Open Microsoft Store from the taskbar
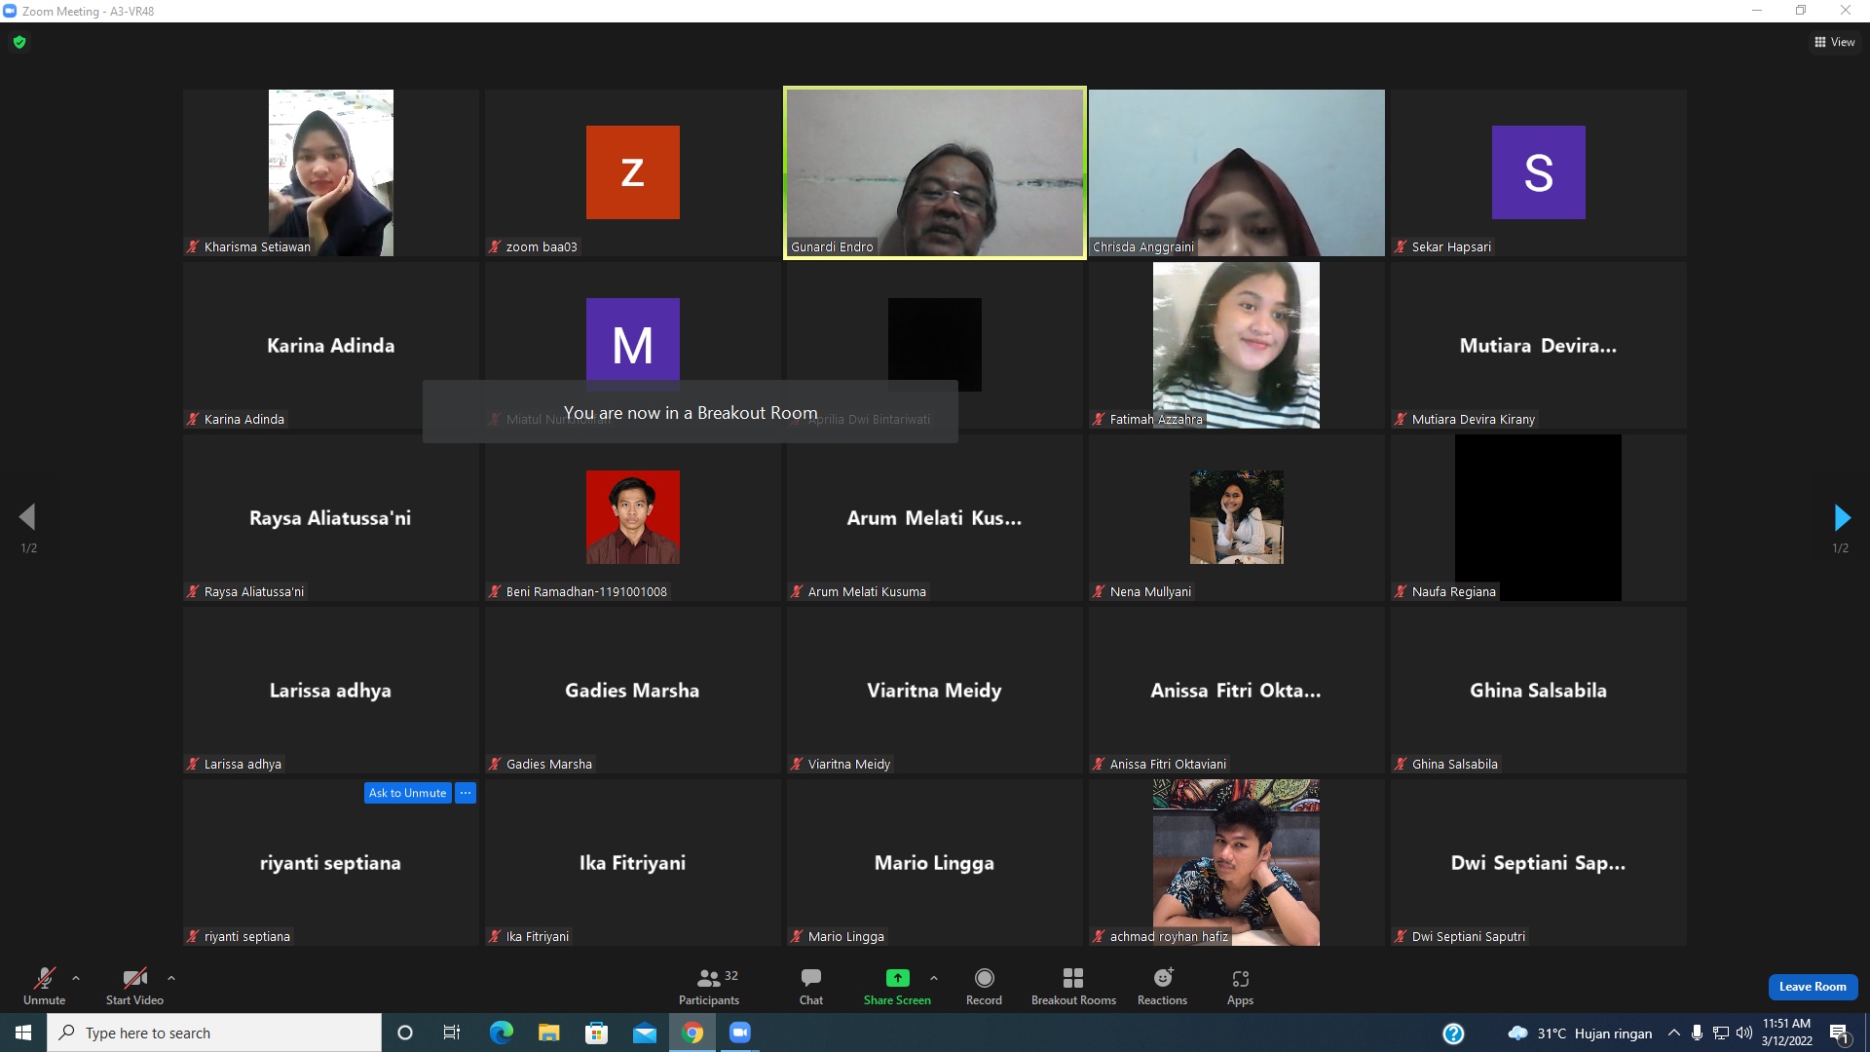 pos(596,1033)
